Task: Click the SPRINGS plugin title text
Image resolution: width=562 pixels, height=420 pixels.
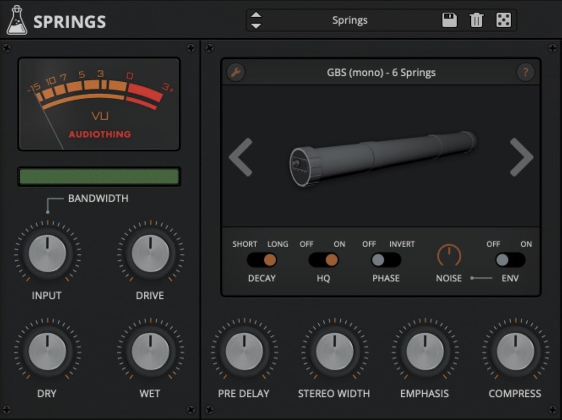Action: 70,22
